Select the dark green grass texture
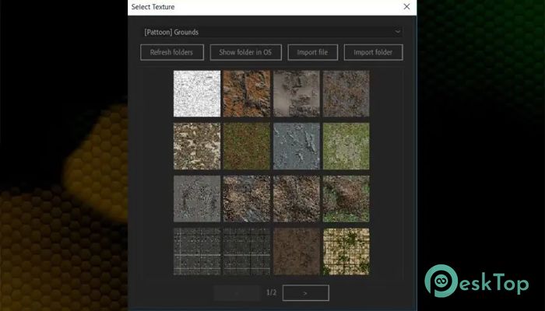 pyautogui.click(x=247, y=146)
